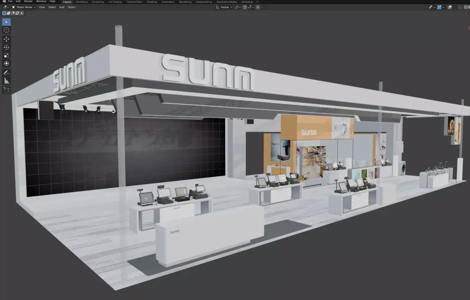Open the Render menu
This screenshot has width=470, height=300.
28,2
